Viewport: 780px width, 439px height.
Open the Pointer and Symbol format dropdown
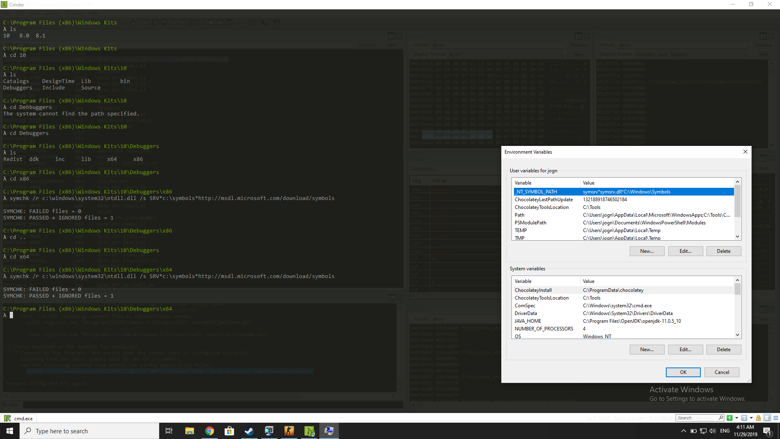pos(745,54)
